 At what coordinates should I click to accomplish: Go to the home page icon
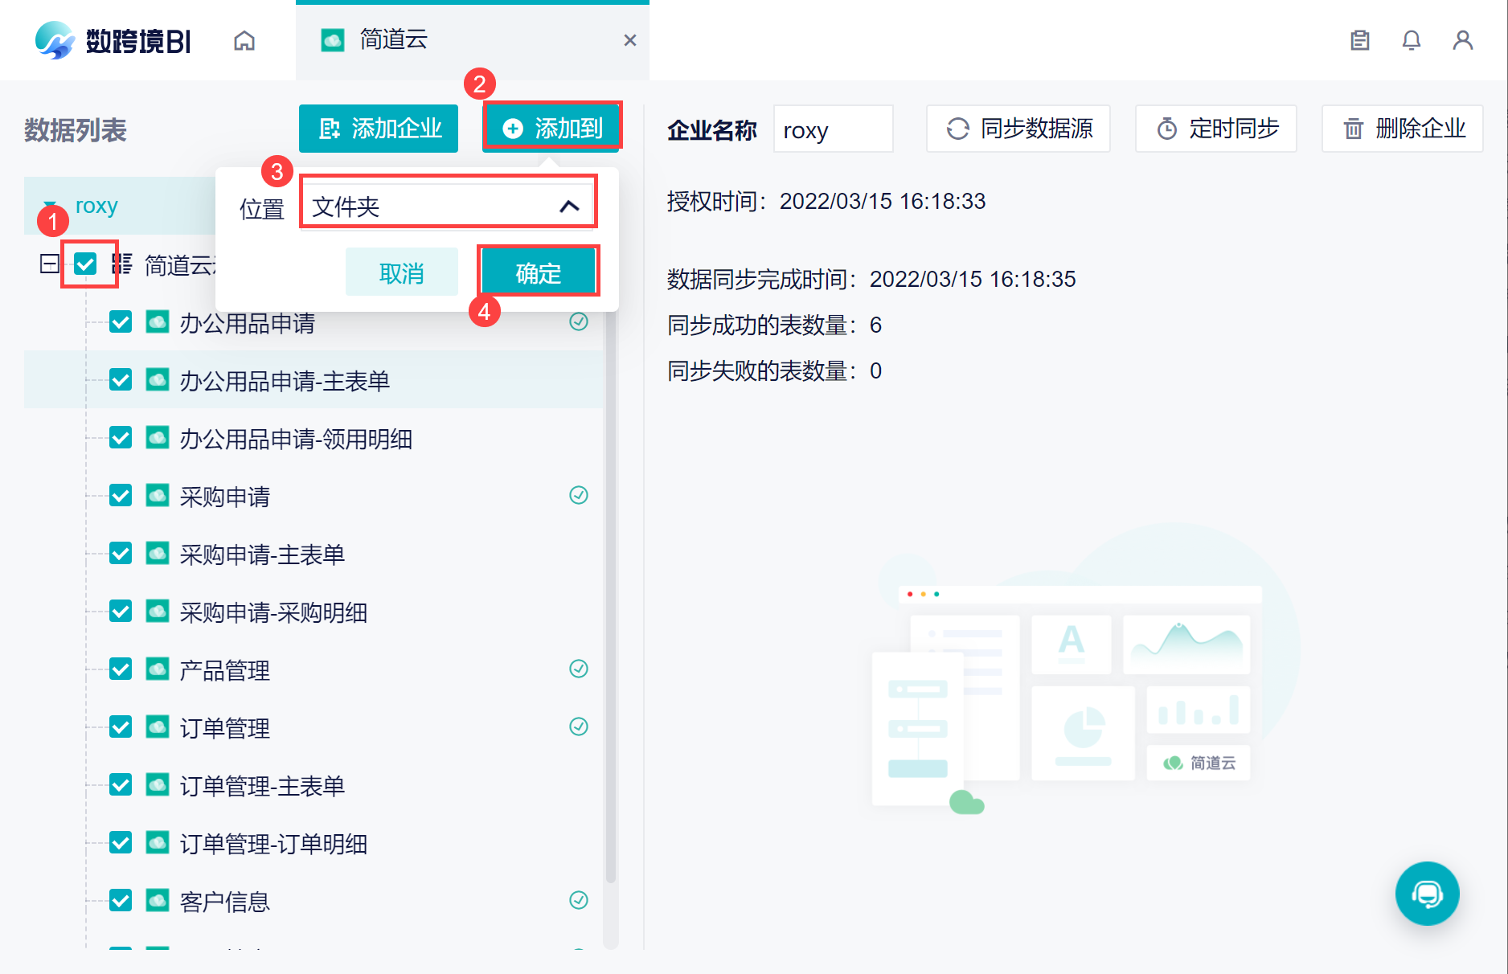tap(244, 40)
